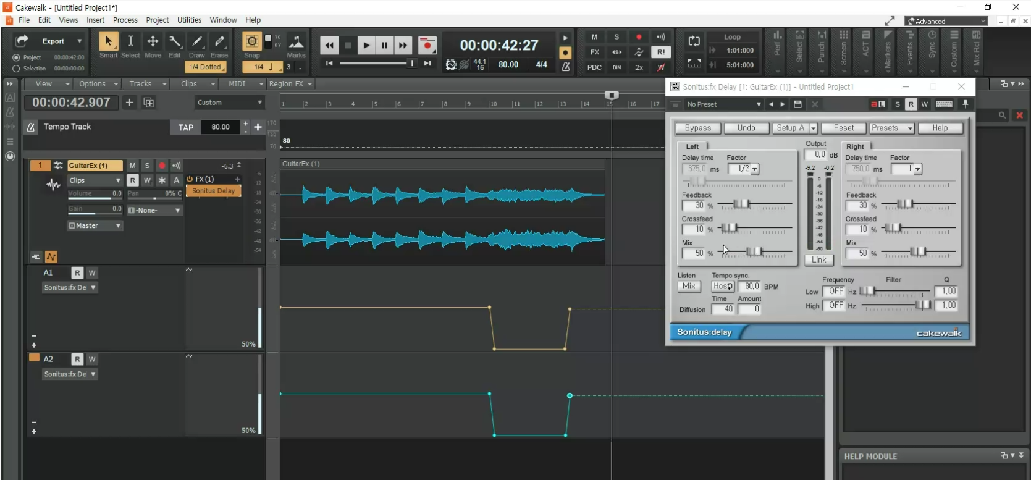1031x480 pixels.
Task: Open the Insert menu
Action: (95, 20)
